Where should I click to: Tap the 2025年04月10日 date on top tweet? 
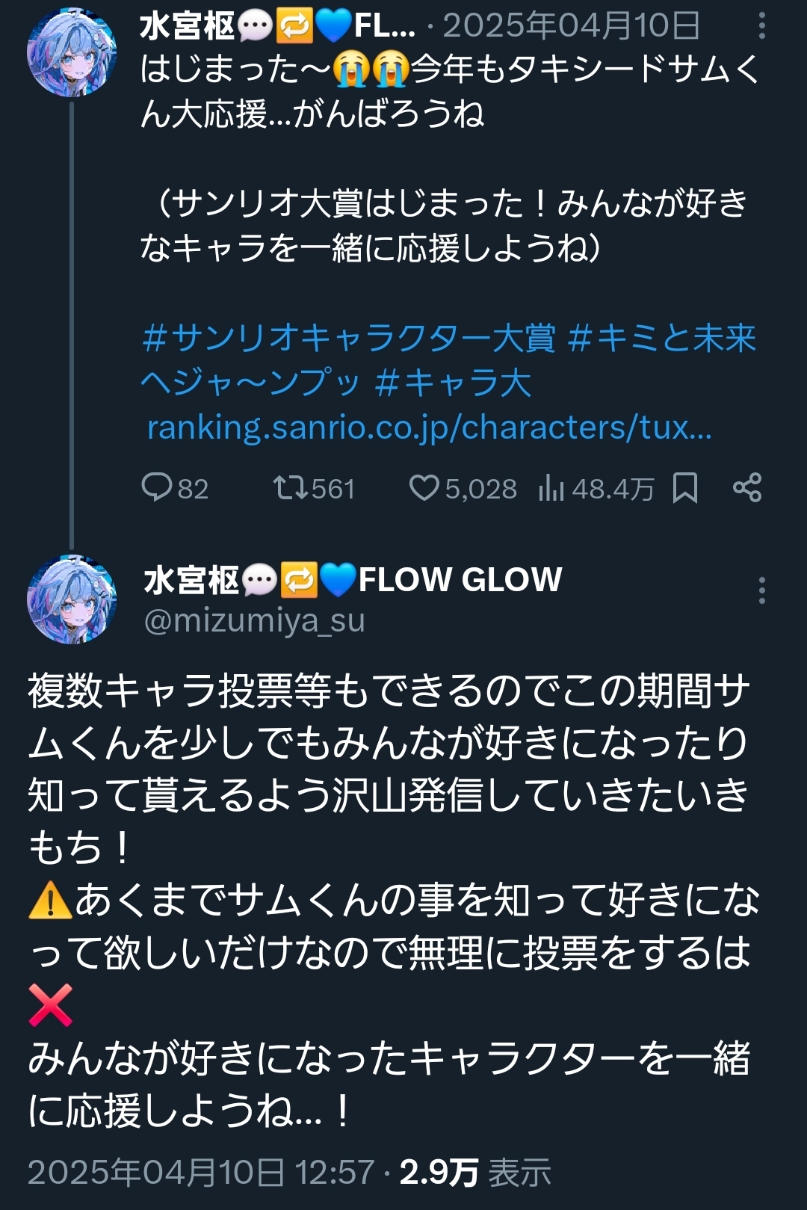click(571, 27)
